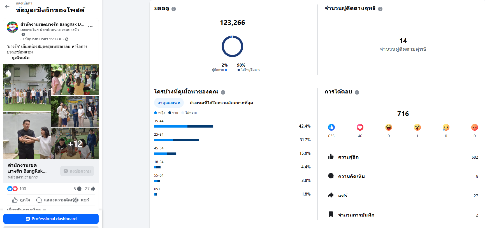This screenshot has width=485, height=228.
Task: Click info icon beside จำนวนผู้ติดตามสุทธิ
Action: click(x=380, y=9)
